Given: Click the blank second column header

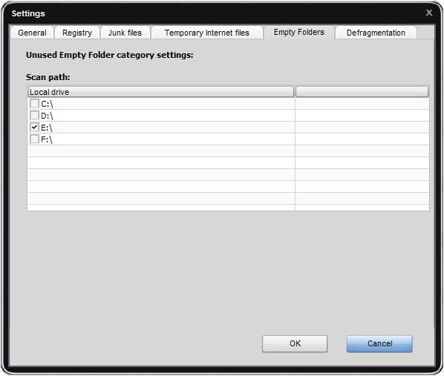Looking at the screenshot, I should (362, 92).
